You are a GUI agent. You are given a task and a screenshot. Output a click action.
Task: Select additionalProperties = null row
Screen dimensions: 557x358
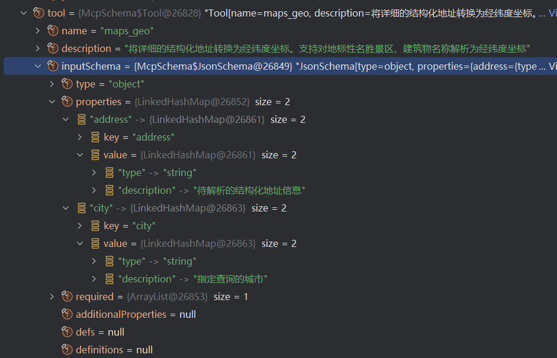[136, 314]
